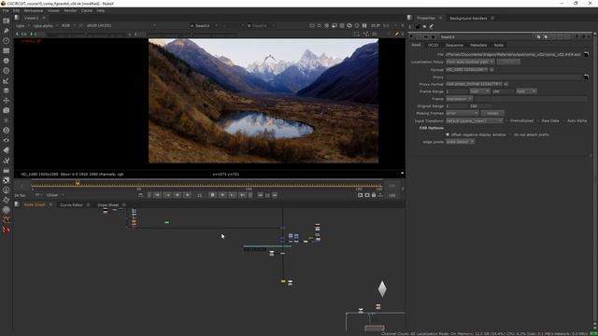598x336 pixels.
Task: Click the Read14 node name field
Action: coord(486,37)
